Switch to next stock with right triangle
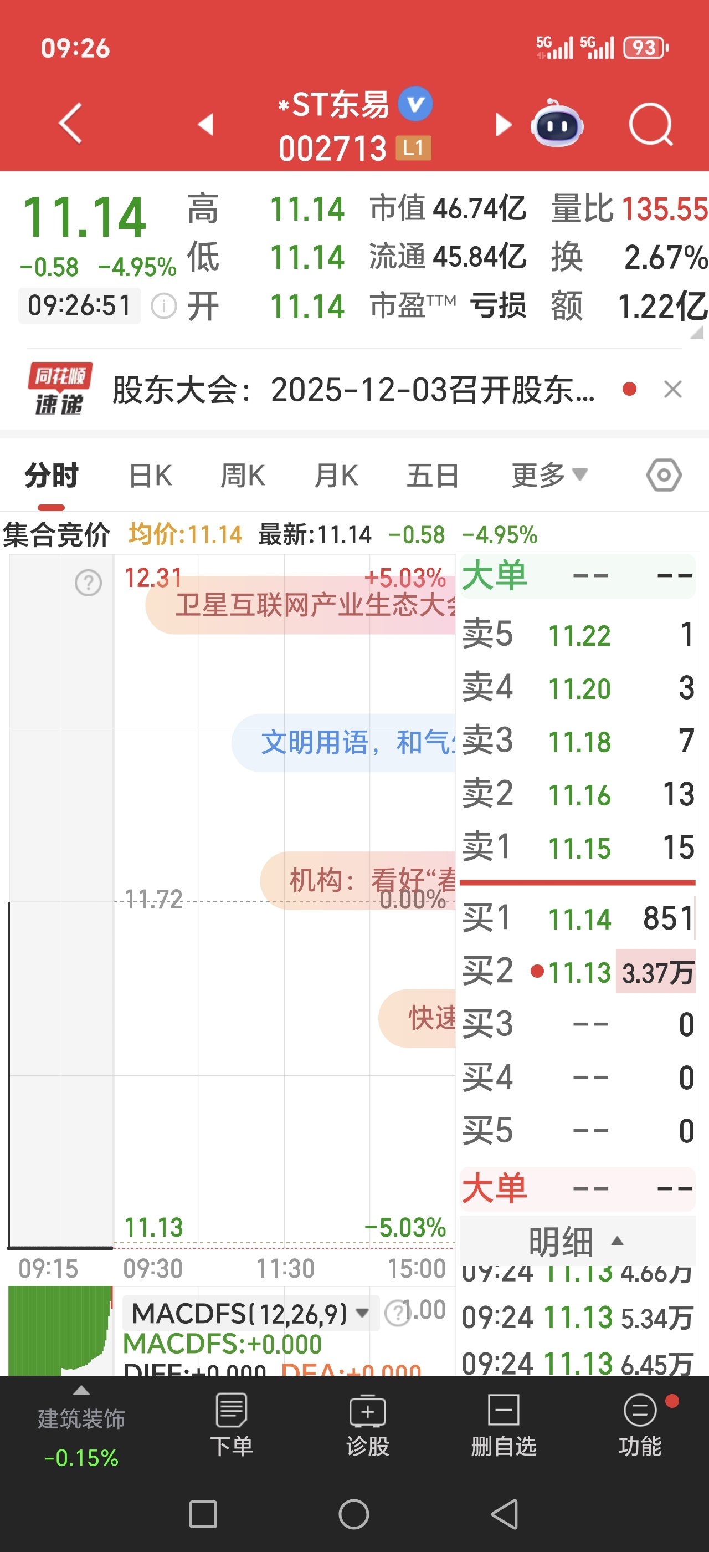709x1552 pixels. pos(503,125)
